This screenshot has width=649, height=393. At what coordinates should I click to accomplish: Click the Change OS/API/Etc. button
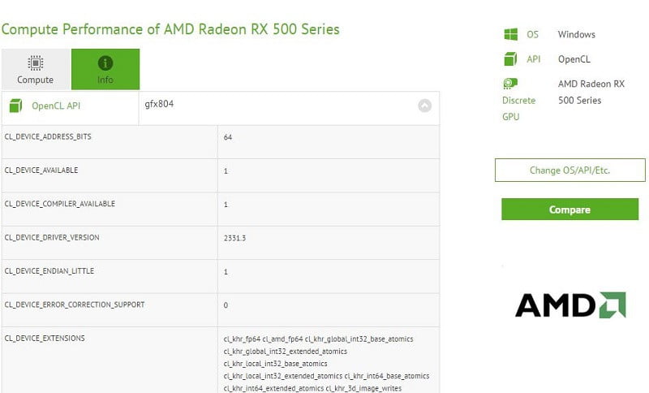[569, 171]
